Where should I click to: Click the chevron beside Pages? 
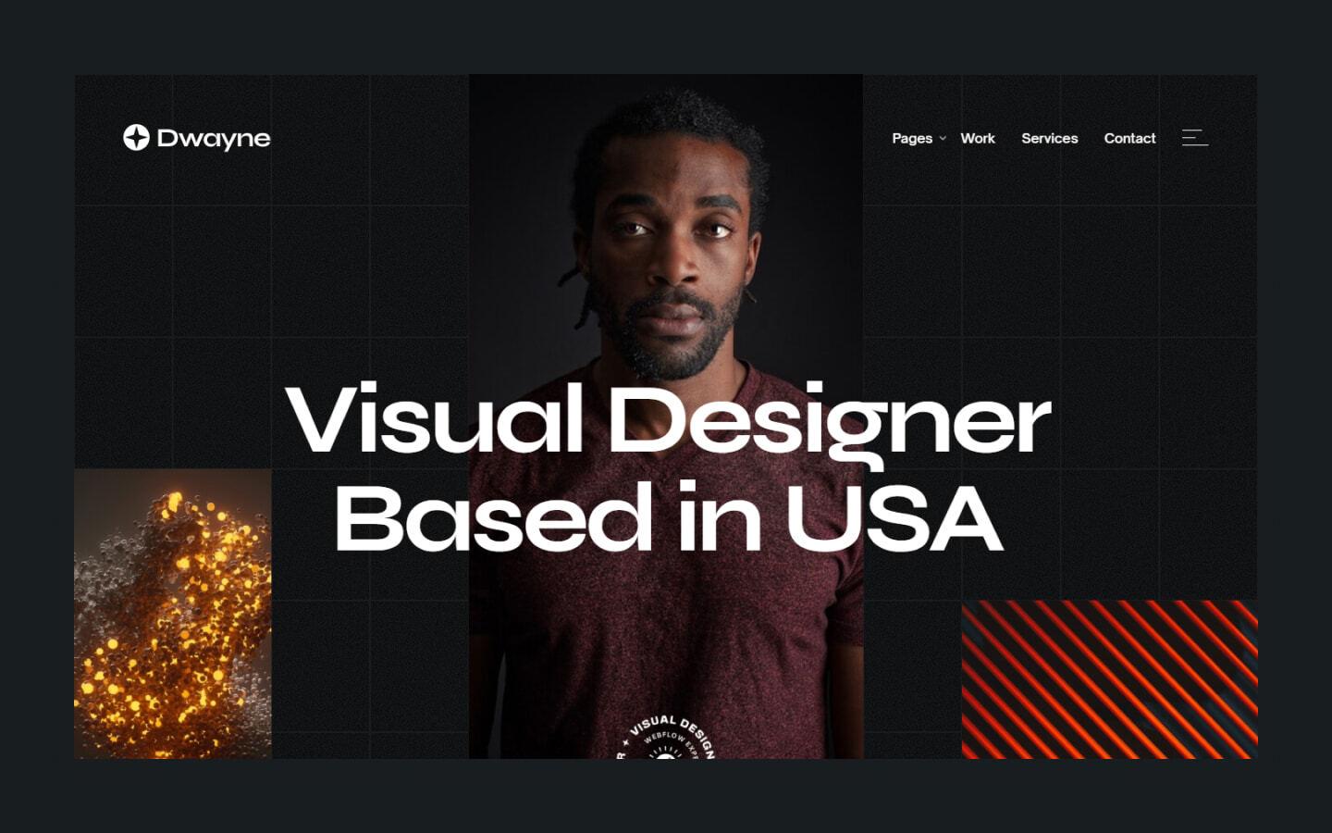943,138
